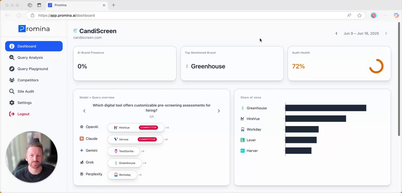Click the red Logout link
This screenshot has height=193, width=402.
click(23, 114)
